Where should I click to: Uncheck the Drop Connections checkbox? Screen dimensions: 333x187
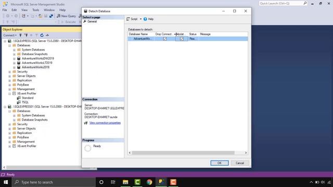click(164, 39)
